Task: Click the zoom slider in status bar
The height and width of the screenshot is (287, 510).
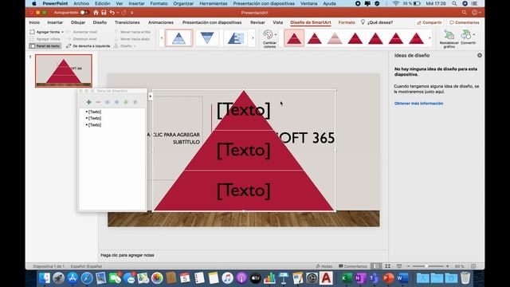Action: pyautogui.click(x=428, y=266)
